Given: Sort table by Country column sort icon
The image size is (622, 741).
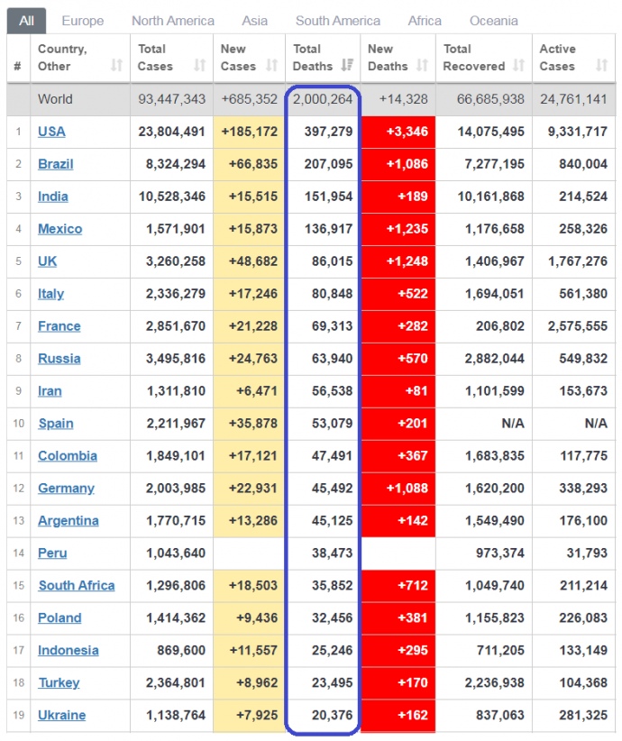Looking at the screenshot, I should tap(116, 66).
